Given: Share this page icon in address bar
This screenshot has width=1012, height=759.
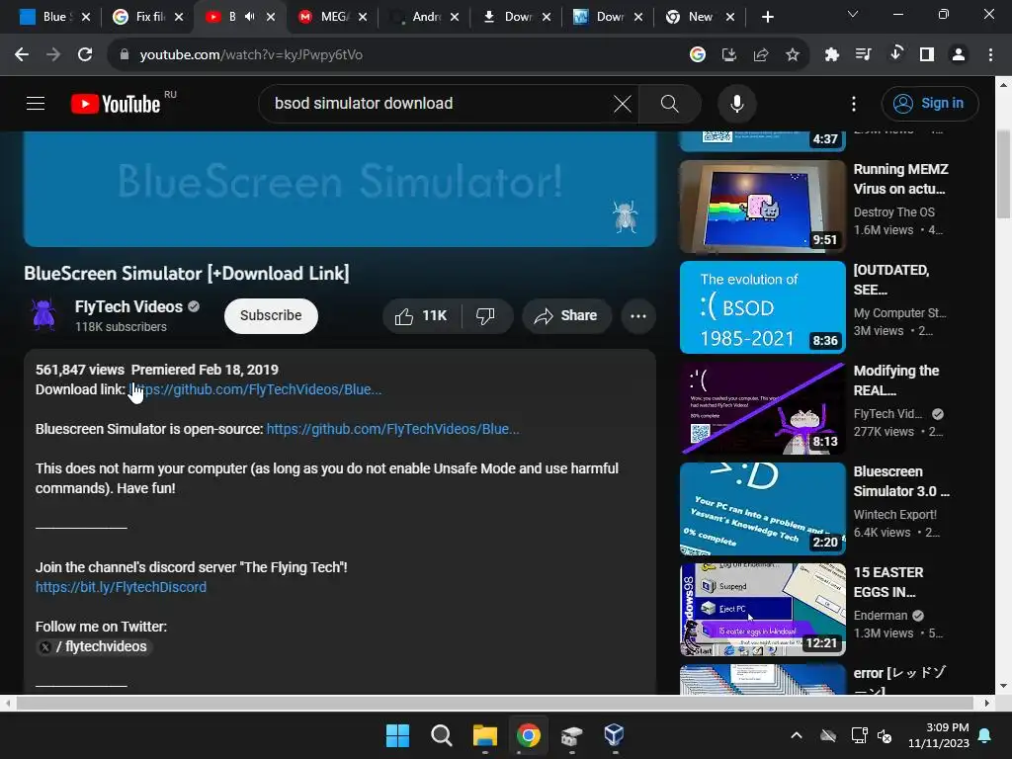Looking at the screenshot, I should point(760,55).
